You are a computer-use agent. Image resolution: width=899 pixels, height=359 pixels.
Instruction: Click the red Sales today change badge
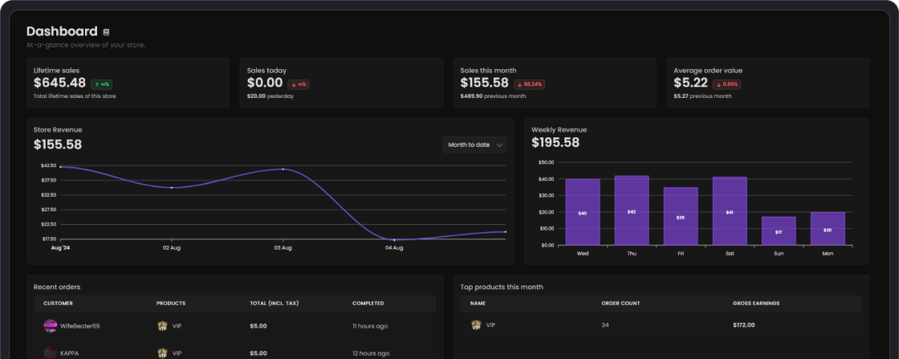298,84
